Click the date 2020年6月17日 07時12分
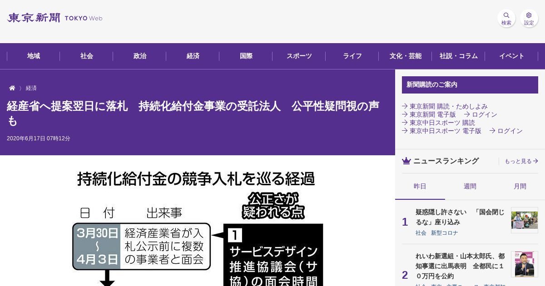Screen dimensions: 545x286 coord(39,138)
